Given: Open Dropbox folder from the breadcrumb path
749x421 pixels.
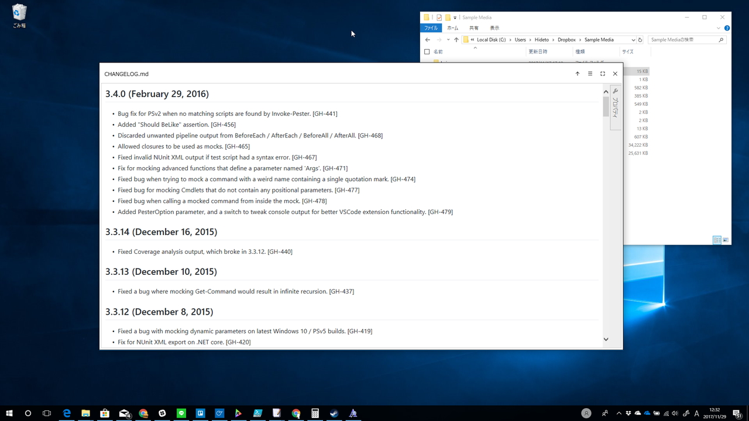Looking at the screenshot, I should 566,39.
